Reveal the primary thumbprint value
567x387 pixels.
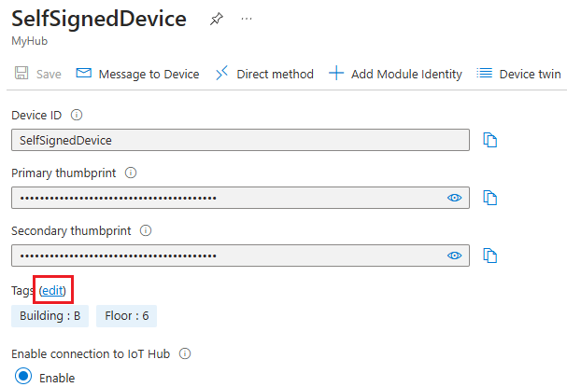(455, 198)
